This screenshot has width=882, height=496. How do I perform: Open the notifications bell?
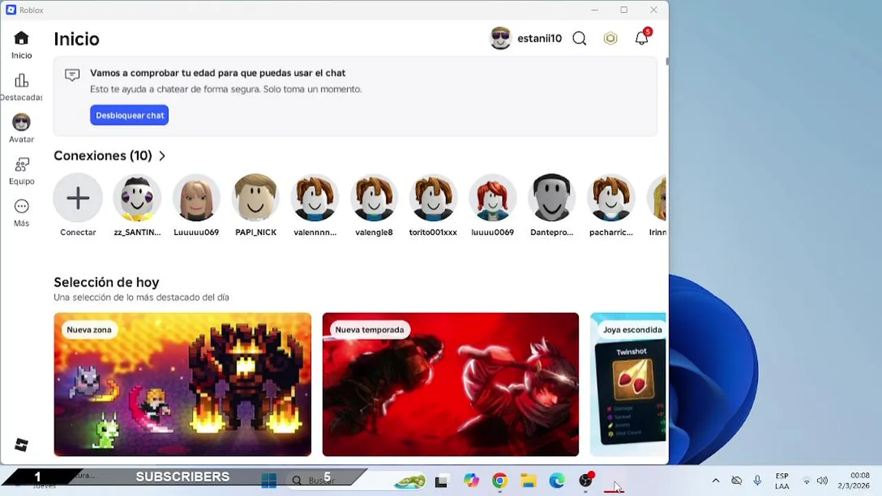642,39
